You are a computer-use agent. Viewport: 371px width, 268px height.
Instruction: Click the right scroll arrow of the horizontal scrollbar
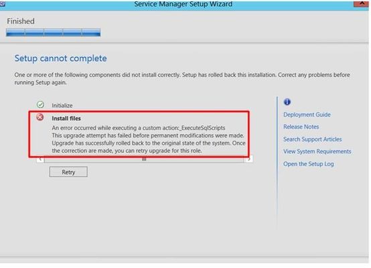point(248,159)
